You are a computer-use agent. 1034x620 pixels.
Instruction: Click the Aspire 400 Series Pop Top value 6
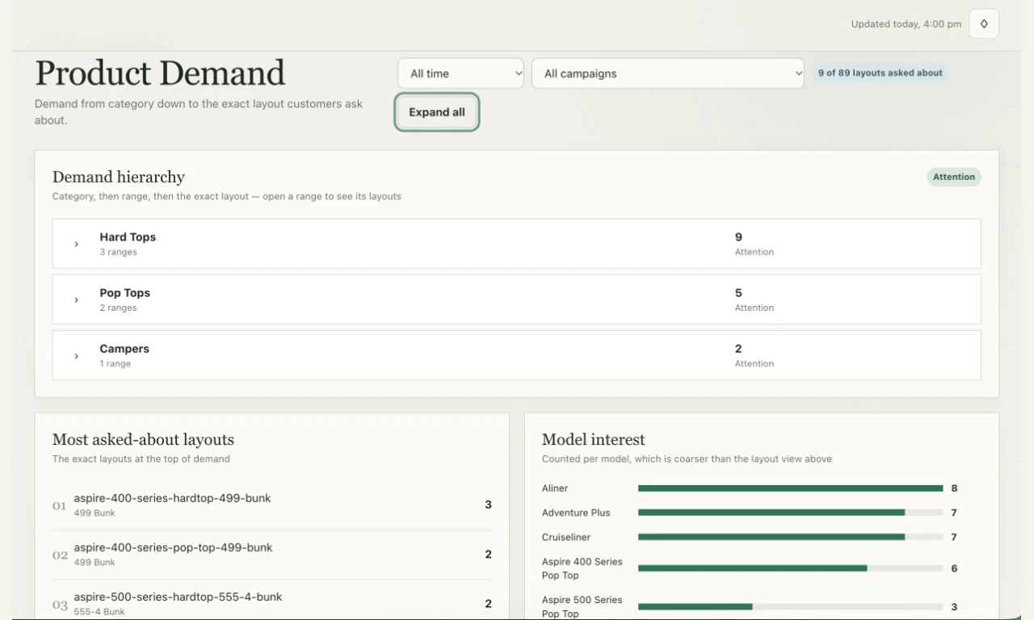coord(954,568)
